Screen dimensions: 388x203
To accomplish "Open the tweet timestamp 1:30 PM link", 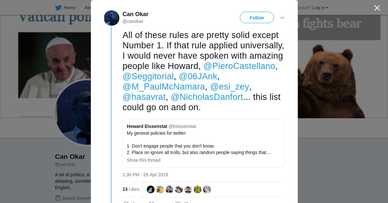I will coord(145,175).
